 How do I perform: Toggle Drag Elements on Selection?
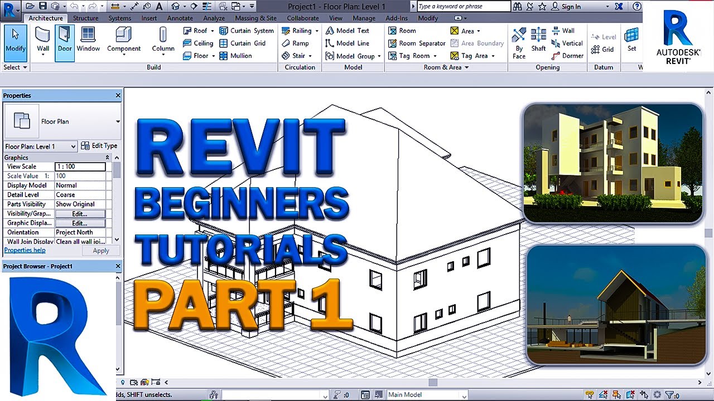pos(644,395)
